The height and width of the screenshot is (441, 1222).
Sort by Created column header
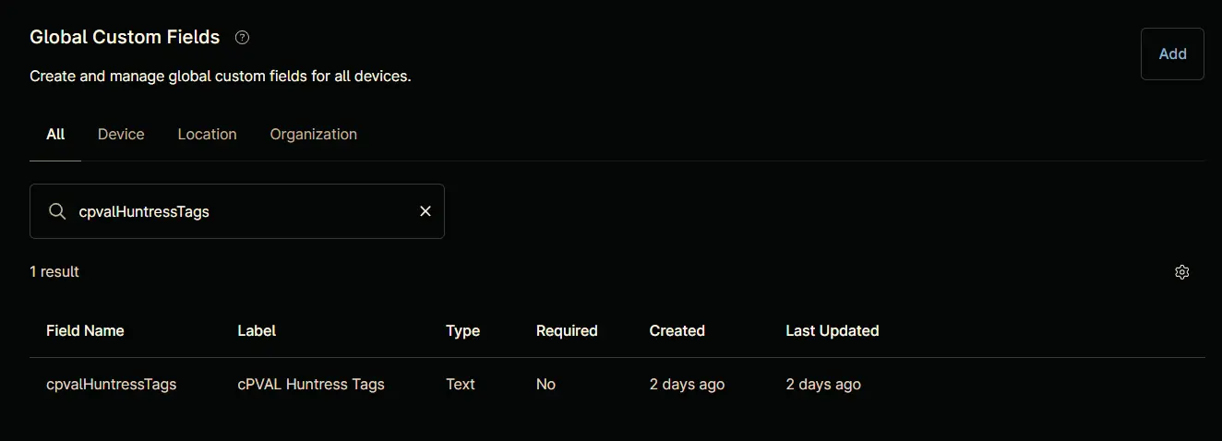677,330
